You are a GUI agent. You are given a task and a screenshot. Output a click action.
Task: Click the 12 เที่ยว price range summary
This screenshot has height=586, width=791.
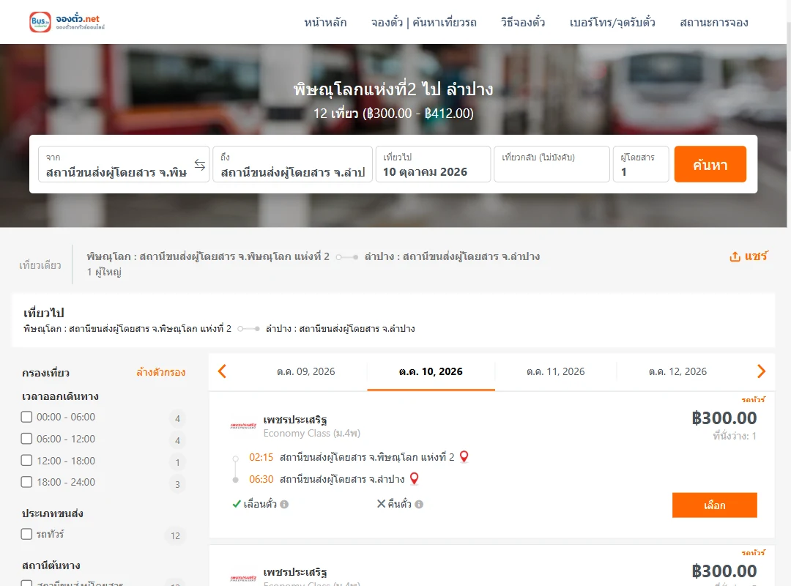[393, 113]
